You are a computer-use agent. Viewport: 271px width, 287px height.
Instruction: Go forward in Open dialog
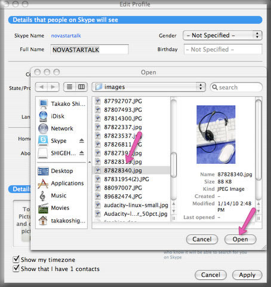(x=53, y=87)
